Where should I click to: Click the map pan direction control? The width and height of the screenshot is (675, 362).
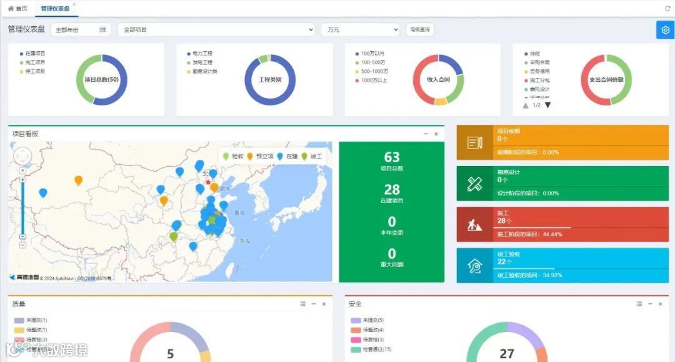[22, 155]
